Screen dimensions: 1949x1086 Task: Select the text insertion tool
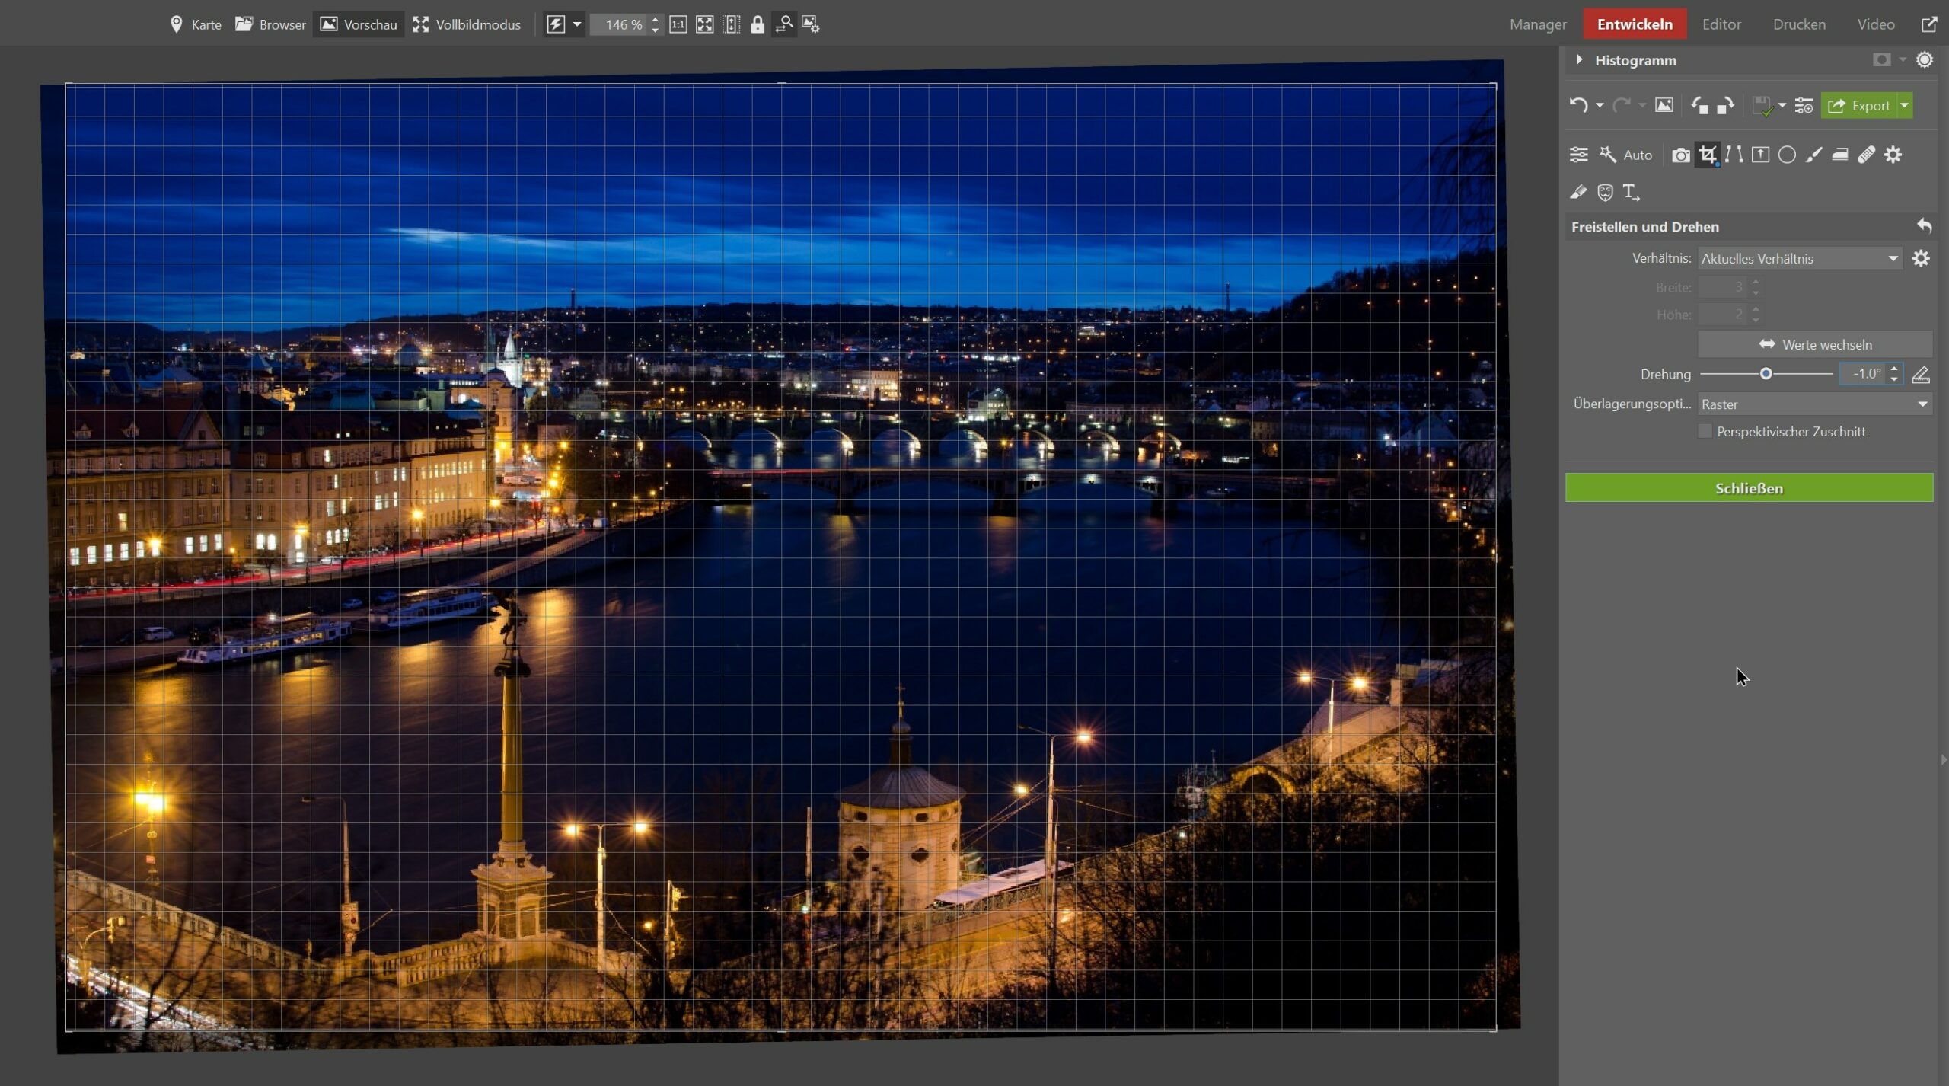tap(1631, 192)
